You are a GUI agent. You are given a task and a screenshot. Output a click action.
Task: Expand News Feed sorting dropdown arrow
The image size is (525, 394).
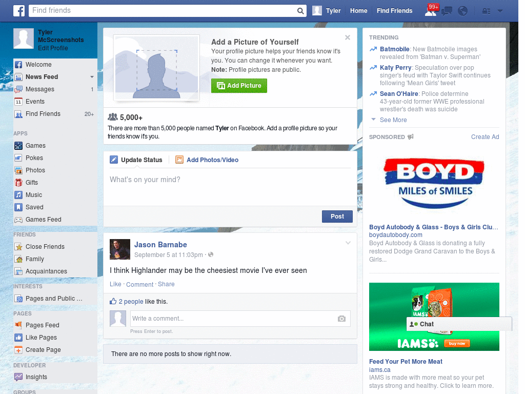pos(92,77)
